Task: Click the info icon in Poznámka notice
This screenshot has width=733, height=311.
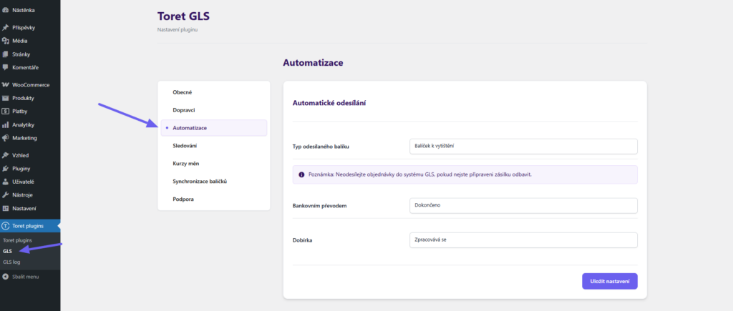Action: click(301, 174)
